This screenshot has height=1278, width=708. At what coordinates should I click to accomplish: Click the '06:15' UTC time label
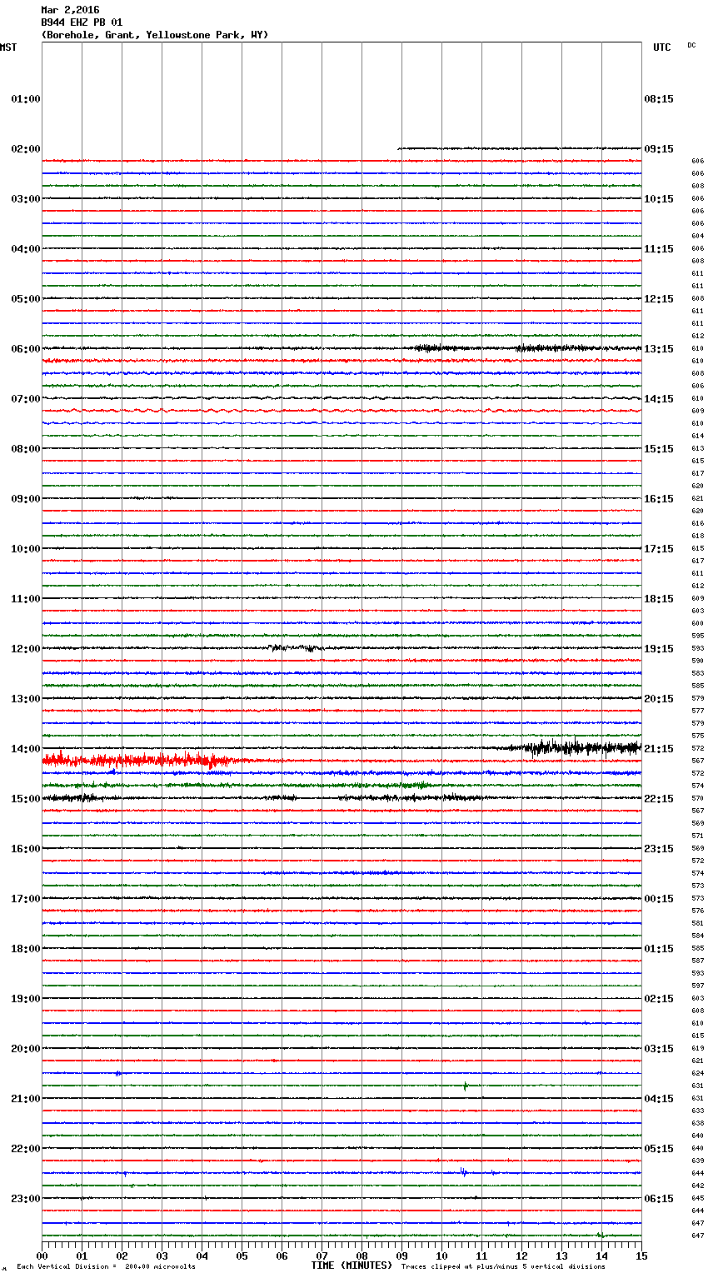[659, 1199]
